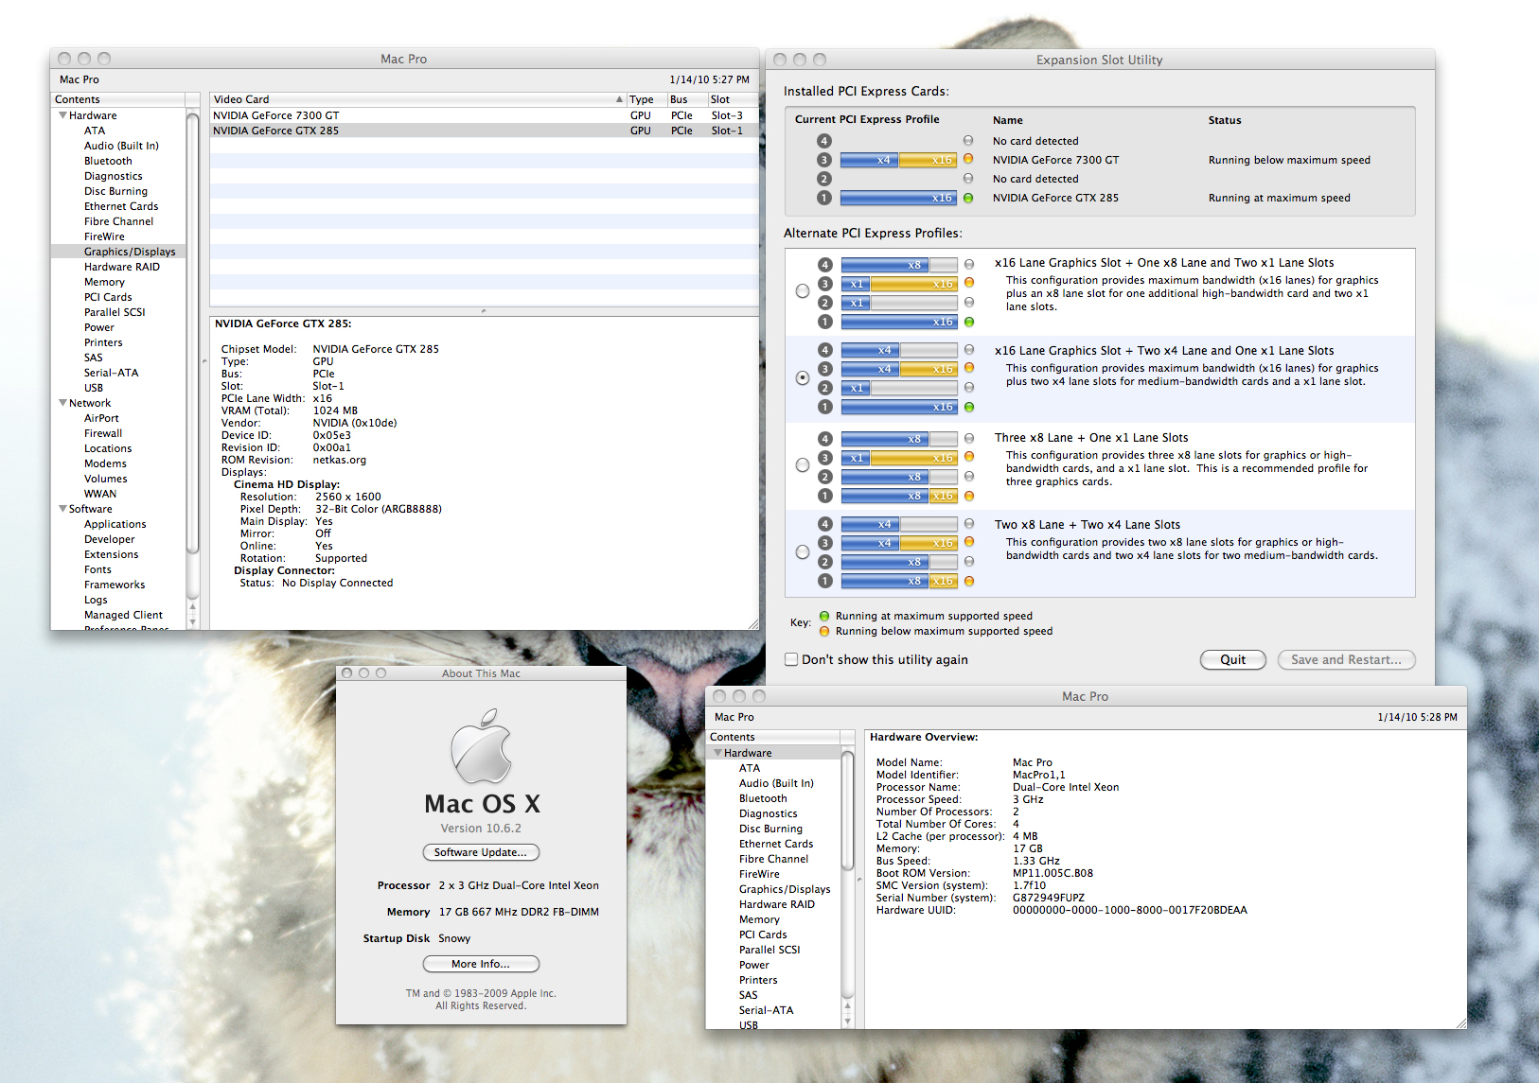Image resolution: width=1539 pixels, height=1083 pixels.
Task: Enable "Don't show this utility again" checkbox
Action: point(791,659)
